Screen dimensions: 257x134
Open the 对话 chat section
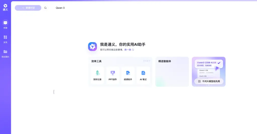[5, 24]
